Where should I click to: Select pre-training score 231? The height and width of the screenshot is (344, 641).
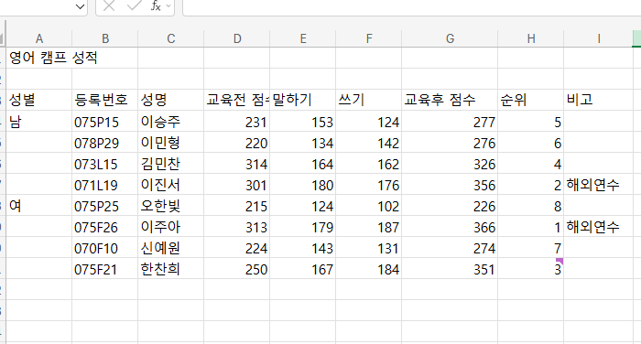pos(237,122)
